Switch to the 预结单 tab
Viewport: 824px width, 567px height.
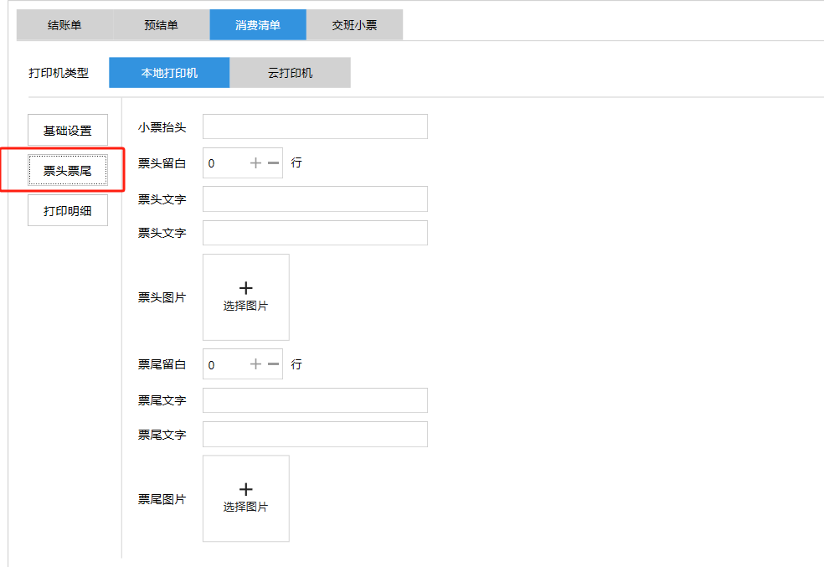point(161,25)
